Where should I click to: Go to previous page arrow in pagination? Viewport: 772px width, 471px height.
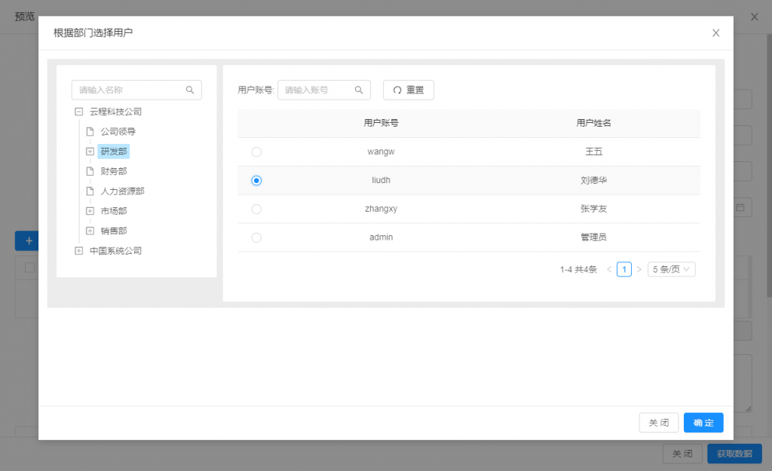[x=609, y=270]
